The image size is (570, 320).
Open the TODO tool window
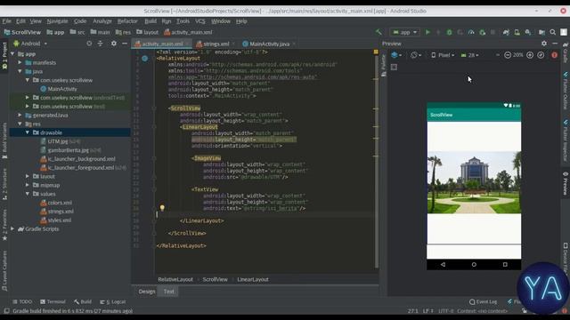tap(22, 301)
